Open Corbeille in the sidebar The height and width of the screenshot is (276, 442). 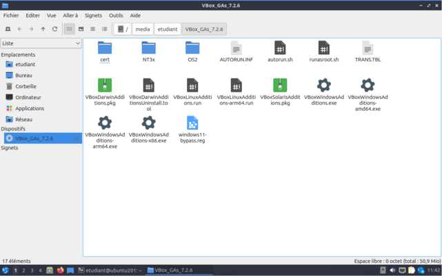25,86
